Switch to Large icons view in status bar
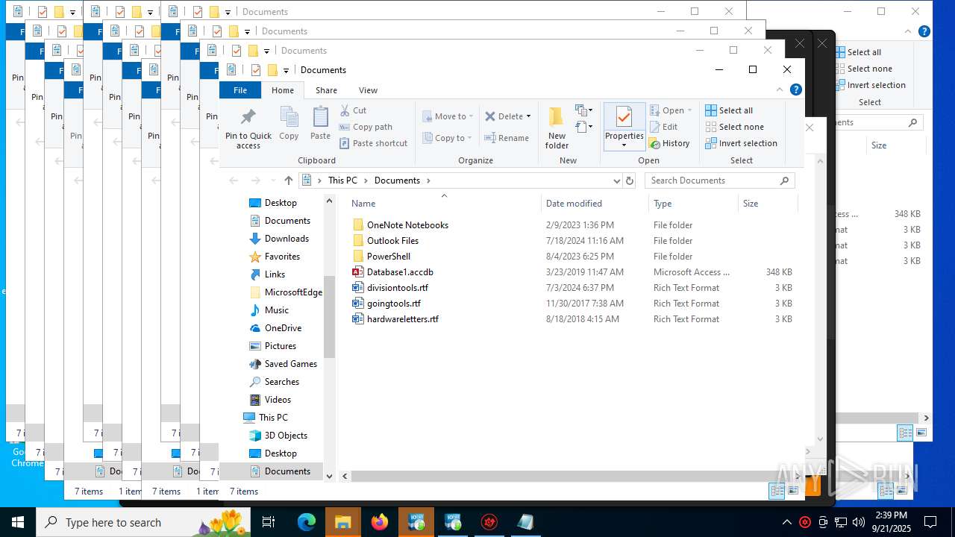Image resolution: width=955 pixels, height=537 pixels. 792,491
